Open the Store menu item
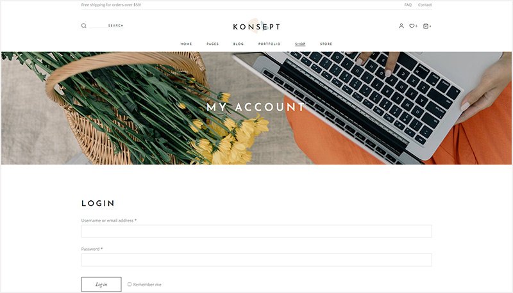 tap(326, 44)
